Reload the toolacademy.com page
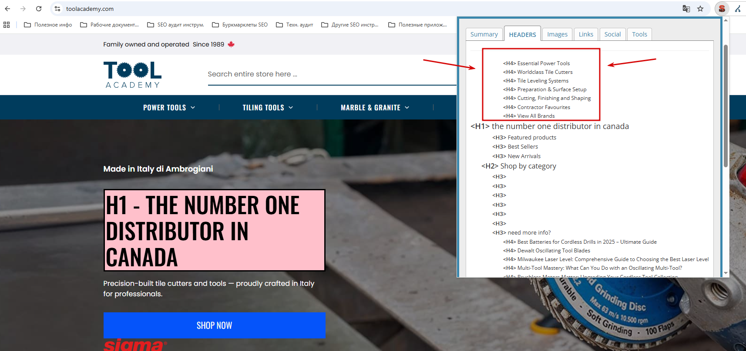The image size is (746, 351). (x=39, y=9)
